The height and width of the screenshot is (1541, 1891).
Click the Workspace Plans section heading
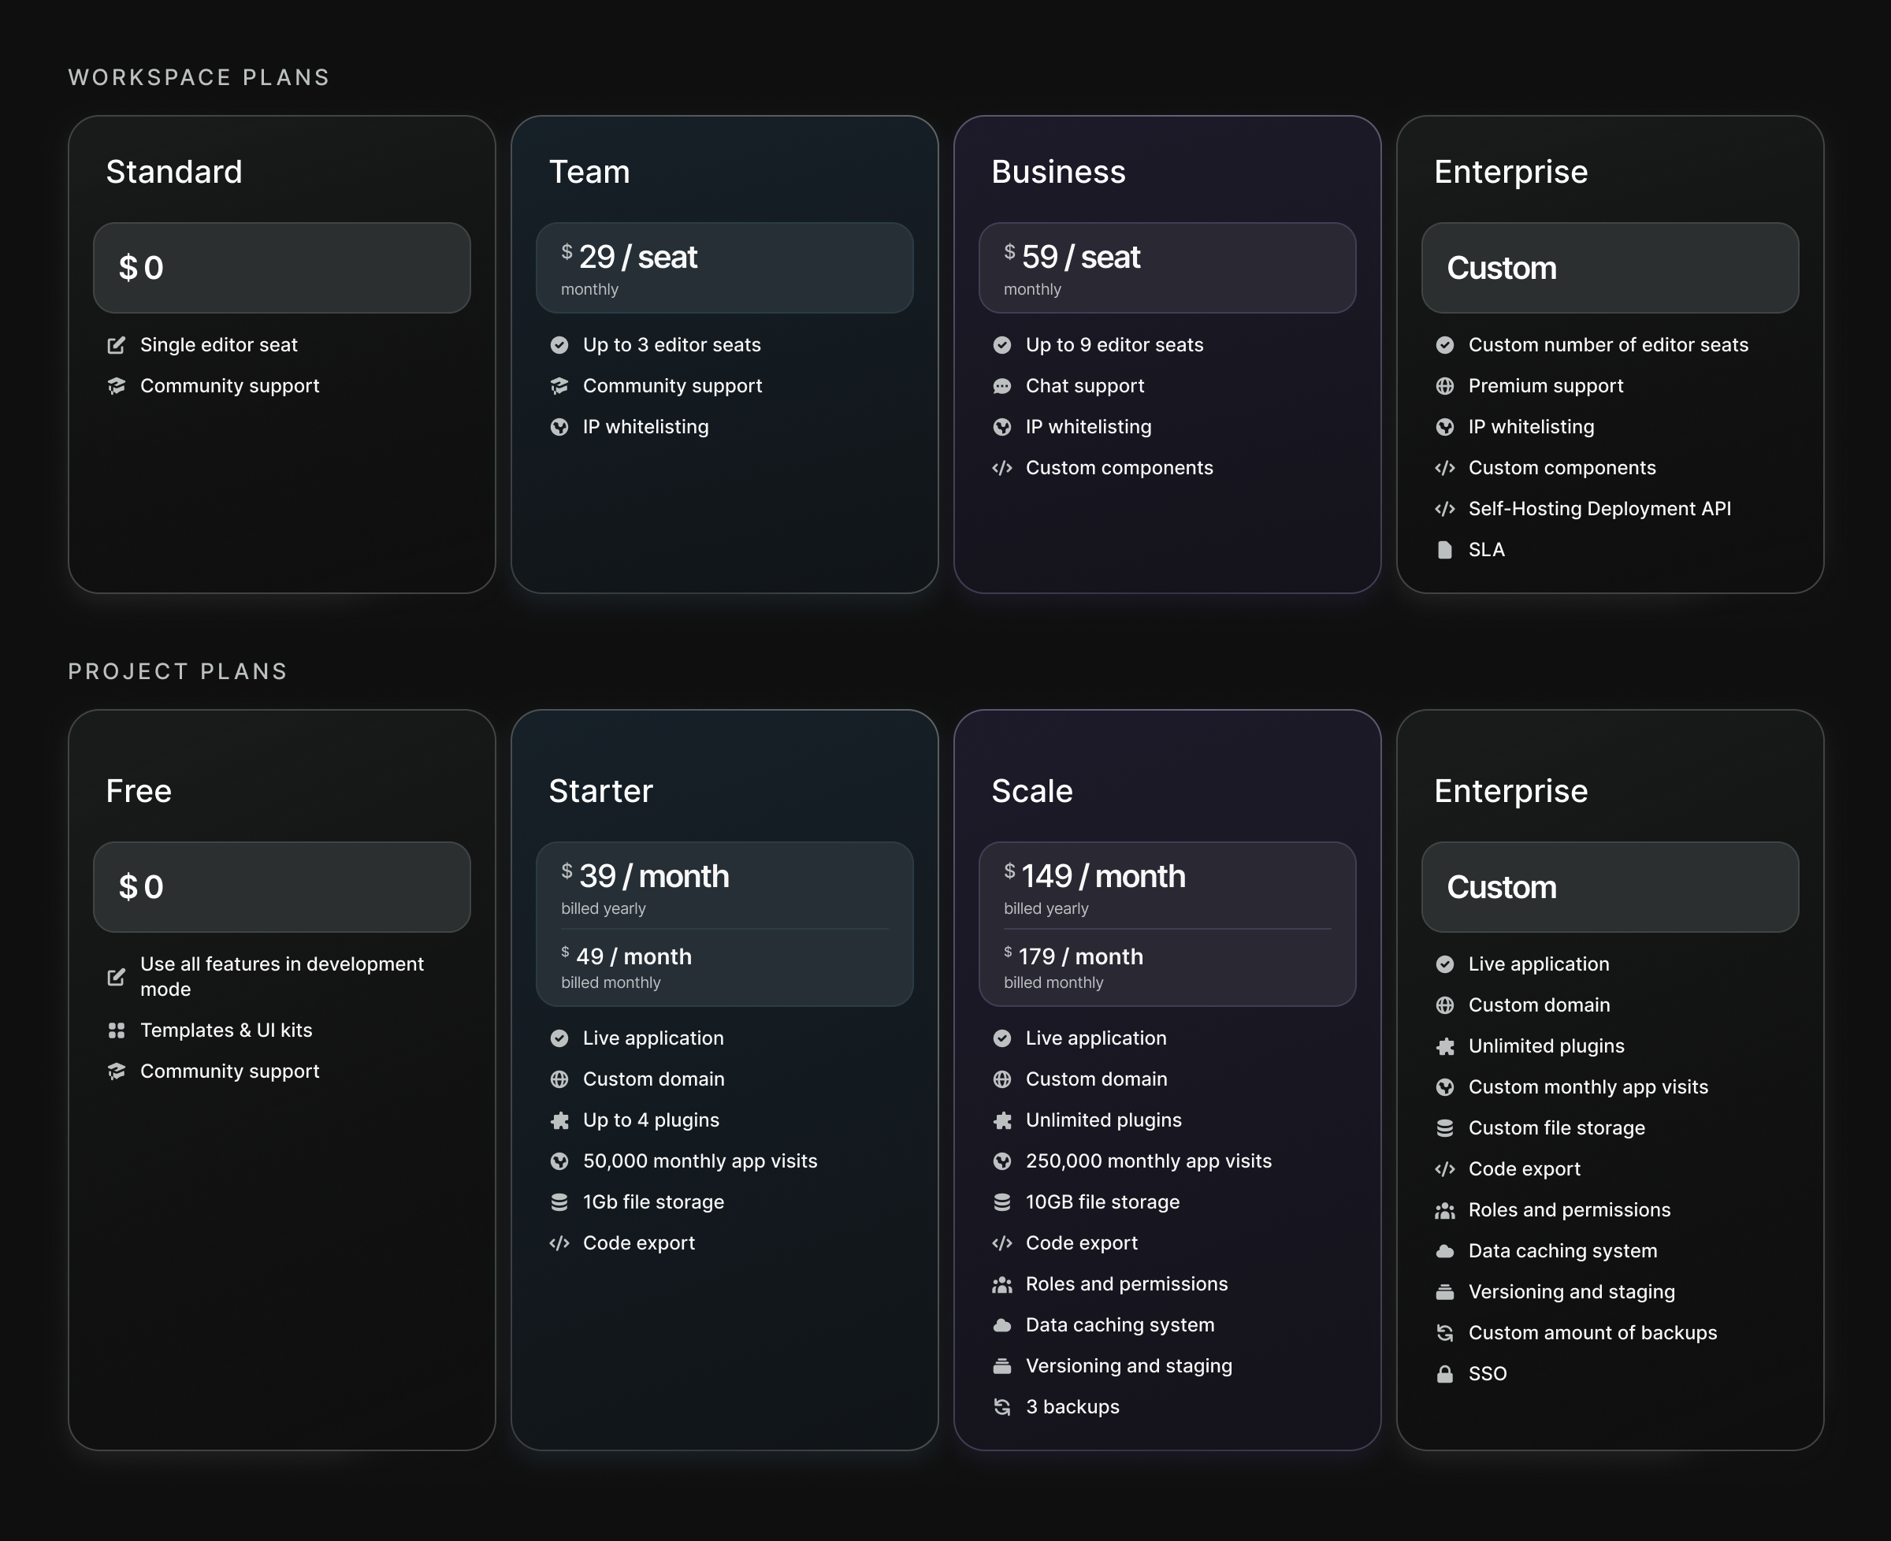[x=199, y=78]
